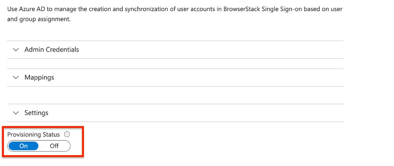The width and height of the screenshot is (394, 166).
Task: Open the Mappings section heading
Action: coord(39,78)
